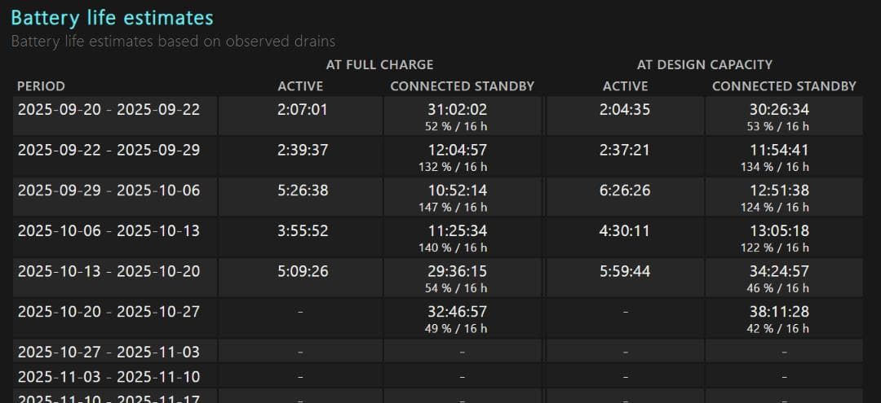Click the AT FULL CHARGE group header
The image size is (881, 403).
pyautogui.click(x=379, y=64)
